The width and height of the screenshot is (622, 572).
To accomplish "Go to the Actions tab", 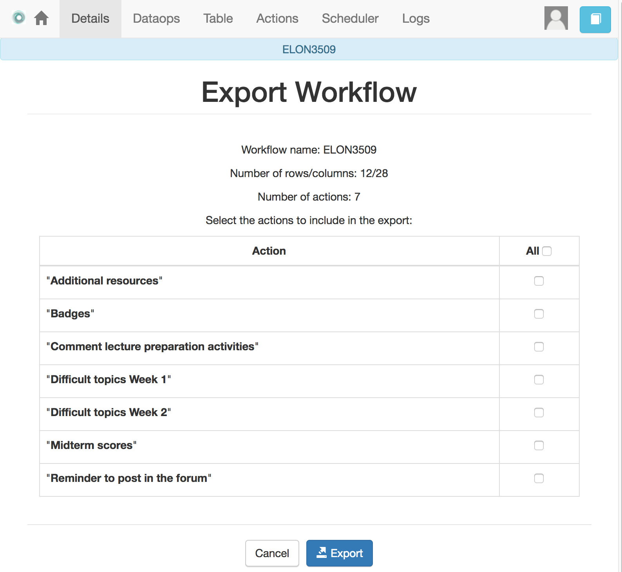I will click(x=277, y=18).
